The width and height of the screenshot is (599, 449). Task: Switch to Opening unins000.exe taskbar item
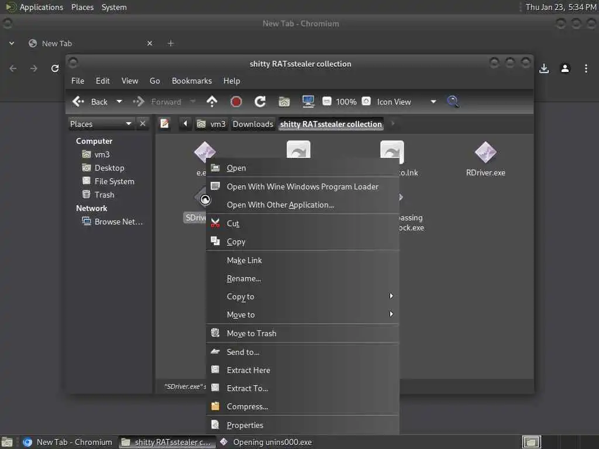[267, 442]
